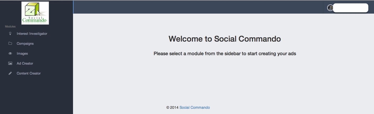
Task: Click the Social Commando logo in sidebar
Action: [35, 13]
